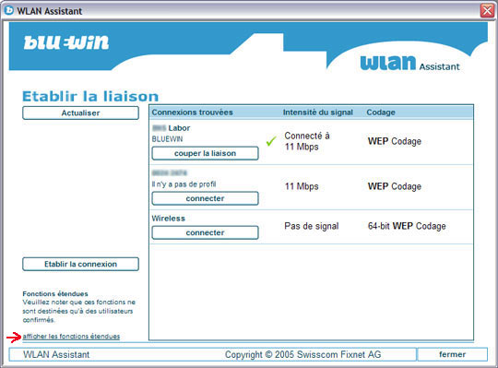Click the WLAN Assistant title bar icon

(x=9, y=10)
